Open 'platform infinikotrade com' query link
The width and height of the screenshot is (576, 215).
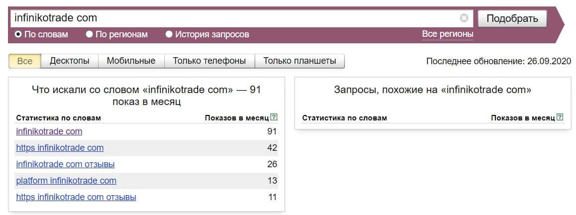point(66,181)
